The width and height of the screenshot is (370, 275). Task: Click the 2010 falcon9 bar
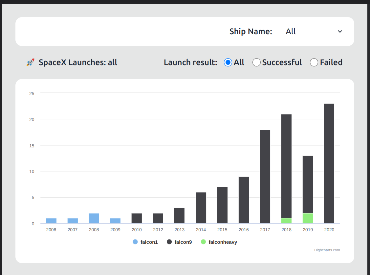[137, 218]
